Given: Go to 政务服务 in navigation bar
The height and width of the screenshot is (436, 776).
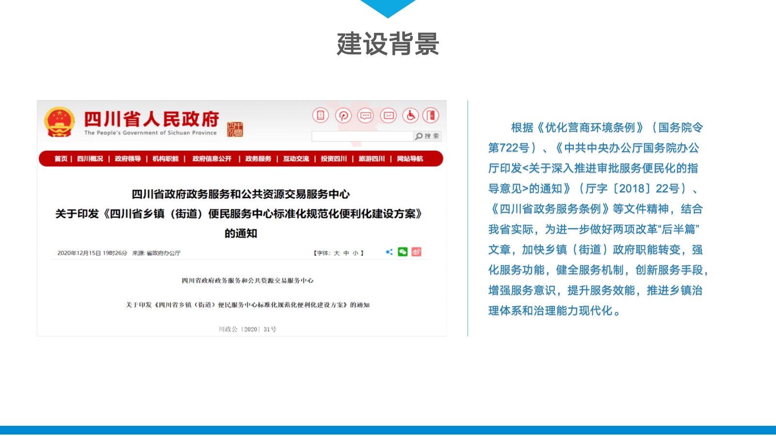Looking at the screenshot, I should (258, 159).
